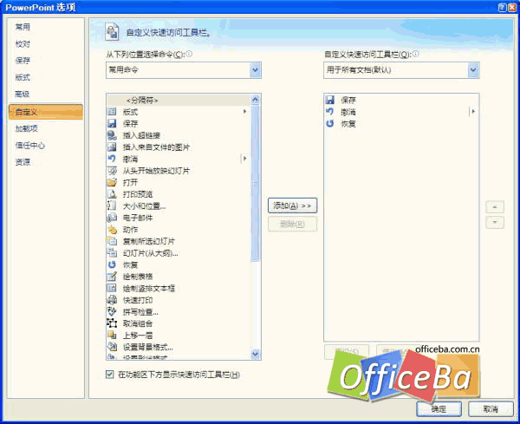Click the command list scrollbar thumb
Screen dimensions: 520x424
point(255,183)
